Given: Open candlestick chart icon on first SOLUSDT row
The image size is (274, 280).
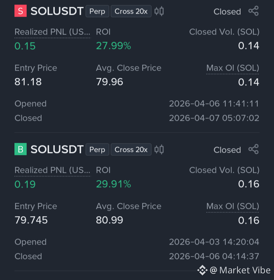Looking at the screenshot, I should [159, 11].
